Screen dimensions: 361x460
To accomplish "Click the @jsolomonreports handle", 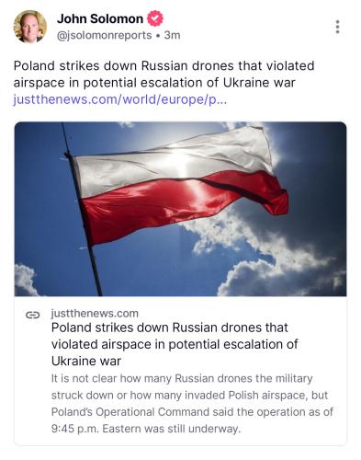I will click(104, 35).
